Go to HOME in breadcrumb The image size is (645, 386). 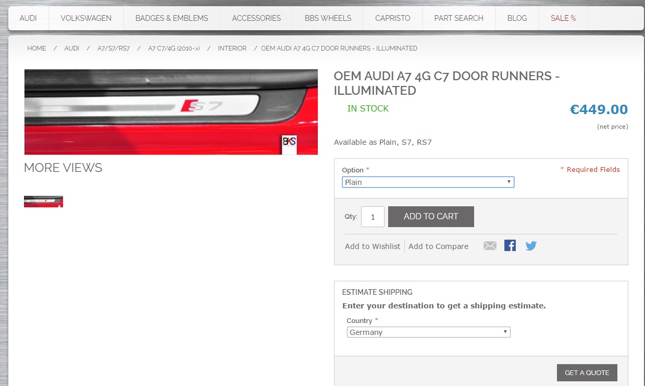[x=36, y=48]
